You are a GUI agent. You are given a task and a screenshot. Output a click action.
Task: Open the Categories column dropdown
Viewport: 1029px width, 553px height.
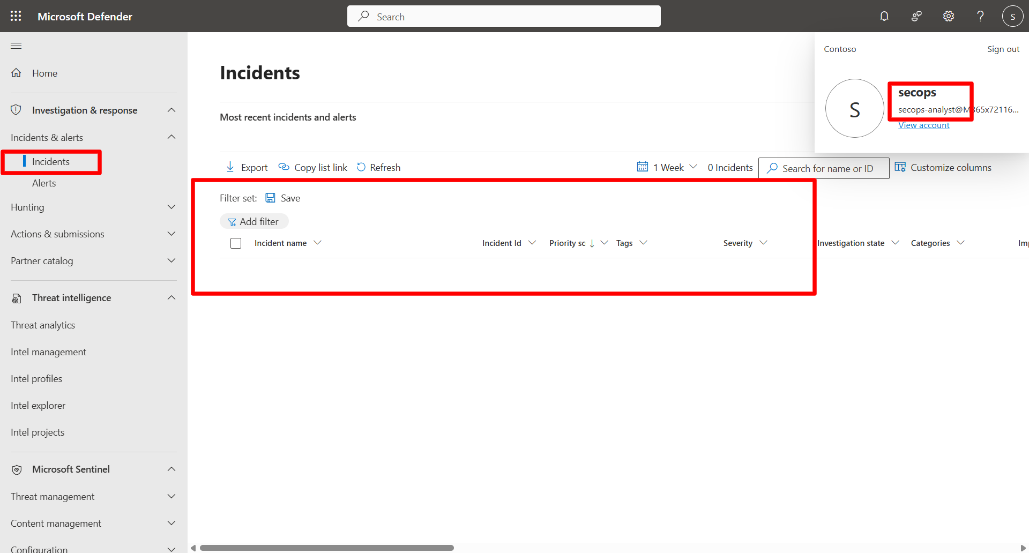961,243
